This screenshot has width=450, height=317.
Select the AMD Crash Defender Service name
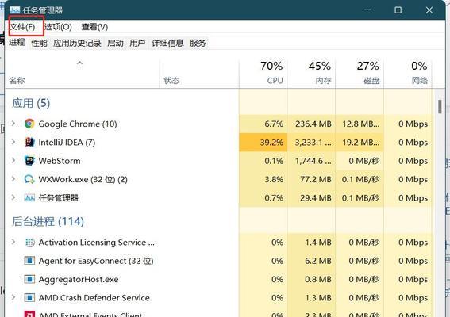(94, 298)
